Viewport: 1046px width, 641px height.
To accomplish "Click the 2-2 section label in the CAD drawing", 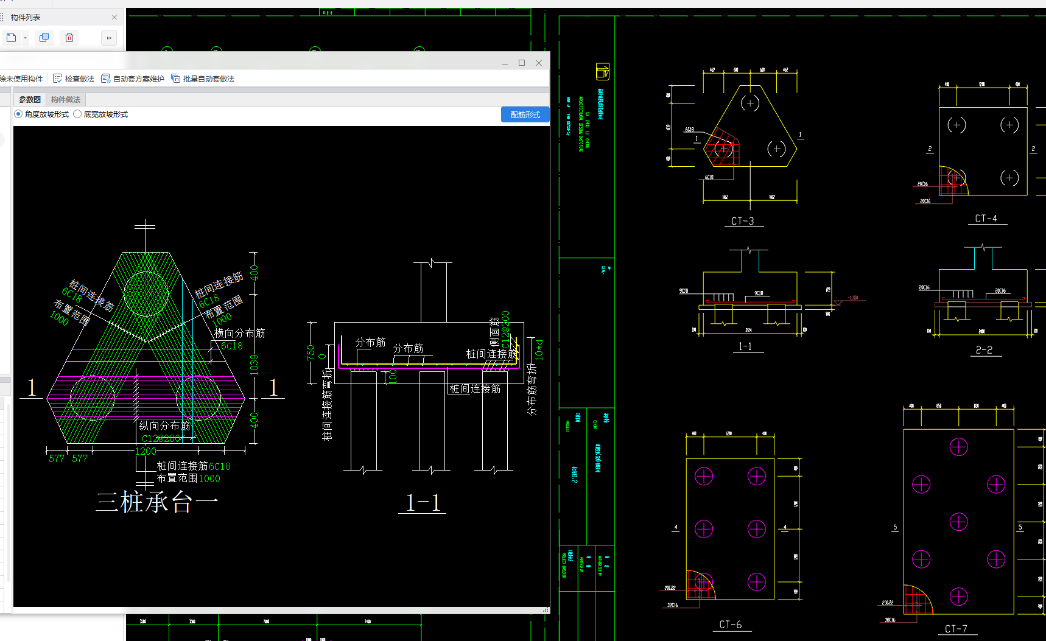I will [984, 350].
